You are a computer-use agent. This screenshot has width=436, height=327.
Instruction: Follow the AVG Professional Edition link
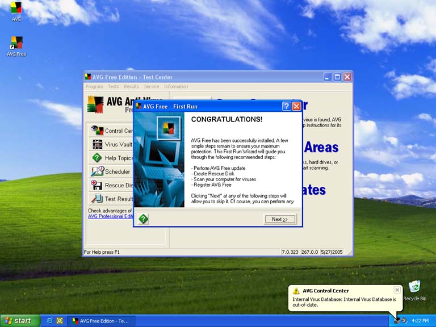110,216
